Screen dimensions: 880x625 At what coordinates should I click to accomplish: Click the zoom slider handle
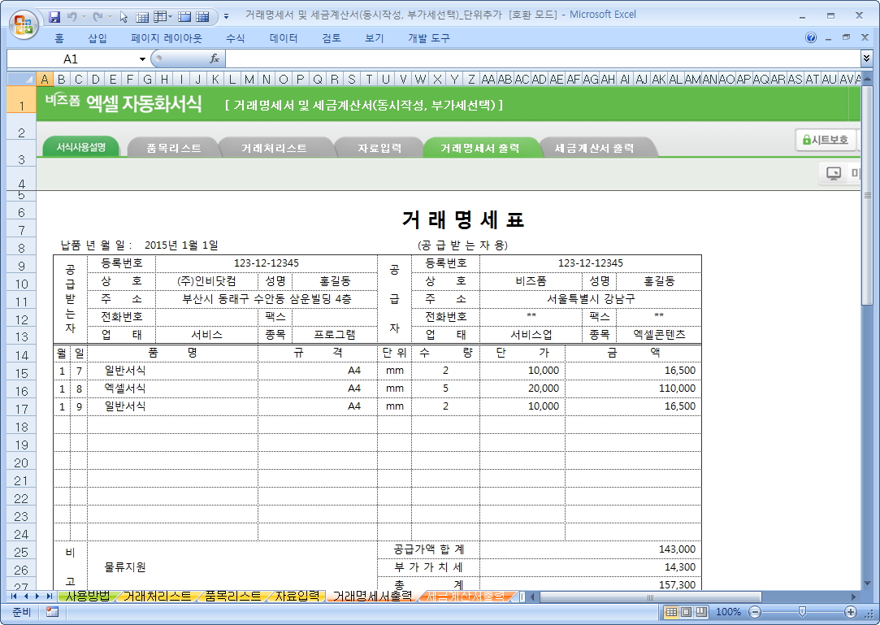coord(803,612)
